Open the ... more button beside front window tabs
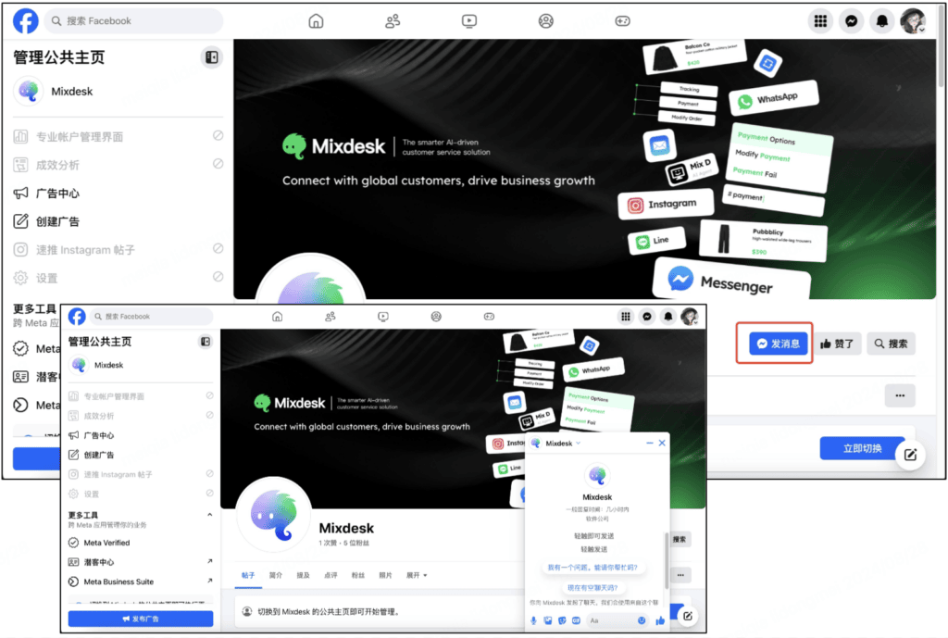Screen dimensions: 948x638 pyautogui.click(x=680, y=575)
